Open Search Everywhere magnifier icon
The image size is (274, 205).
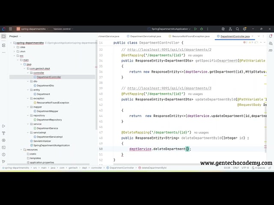click(237, 29)
